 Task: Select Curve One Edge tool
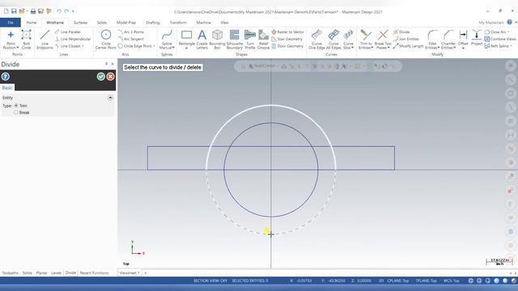(x=316, y=40)
